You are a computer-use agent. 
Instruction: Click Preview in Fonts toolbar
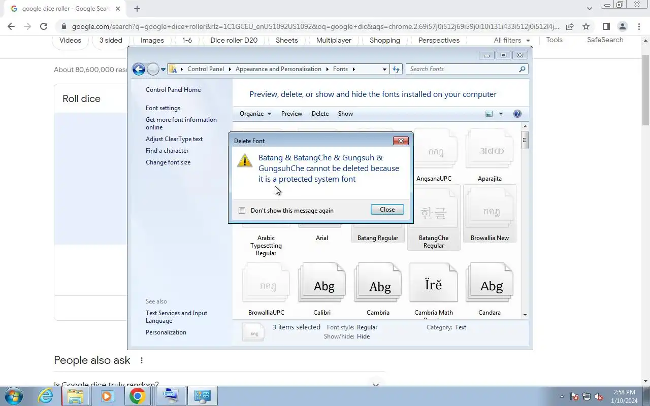[291, 114]
